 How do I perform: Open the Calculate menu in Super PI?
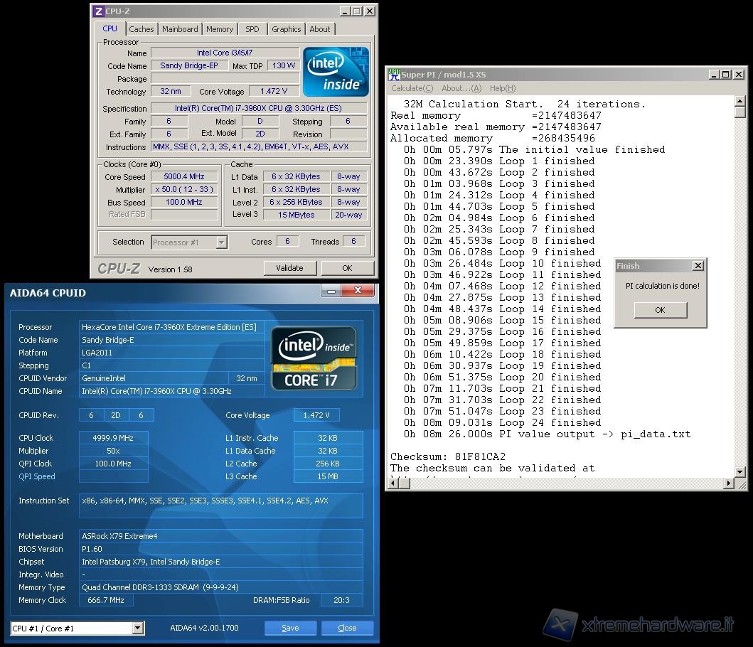[x=412, y=88]
